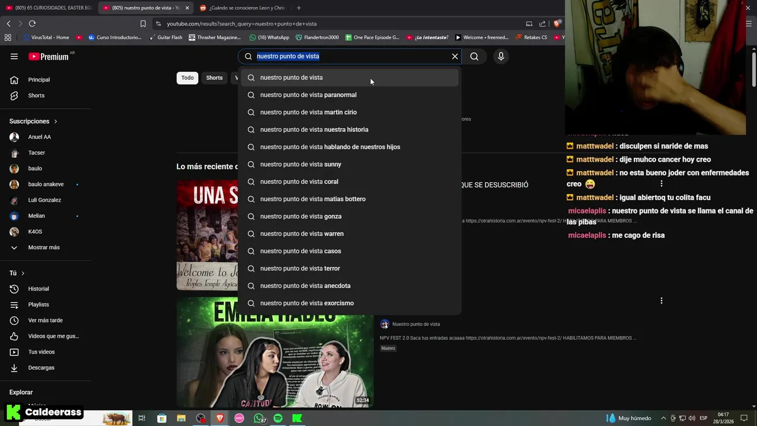Open the Retakes CS bookmark
Screen dimensions: 757x426
531,37
